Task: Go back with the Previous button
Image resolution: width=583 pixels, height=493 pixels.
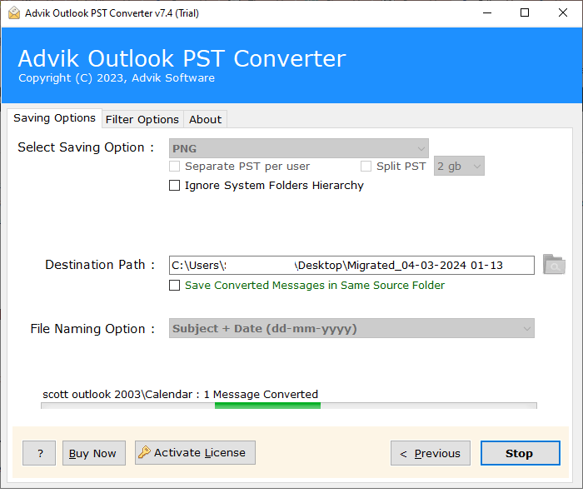Action: tap(431, 453)
